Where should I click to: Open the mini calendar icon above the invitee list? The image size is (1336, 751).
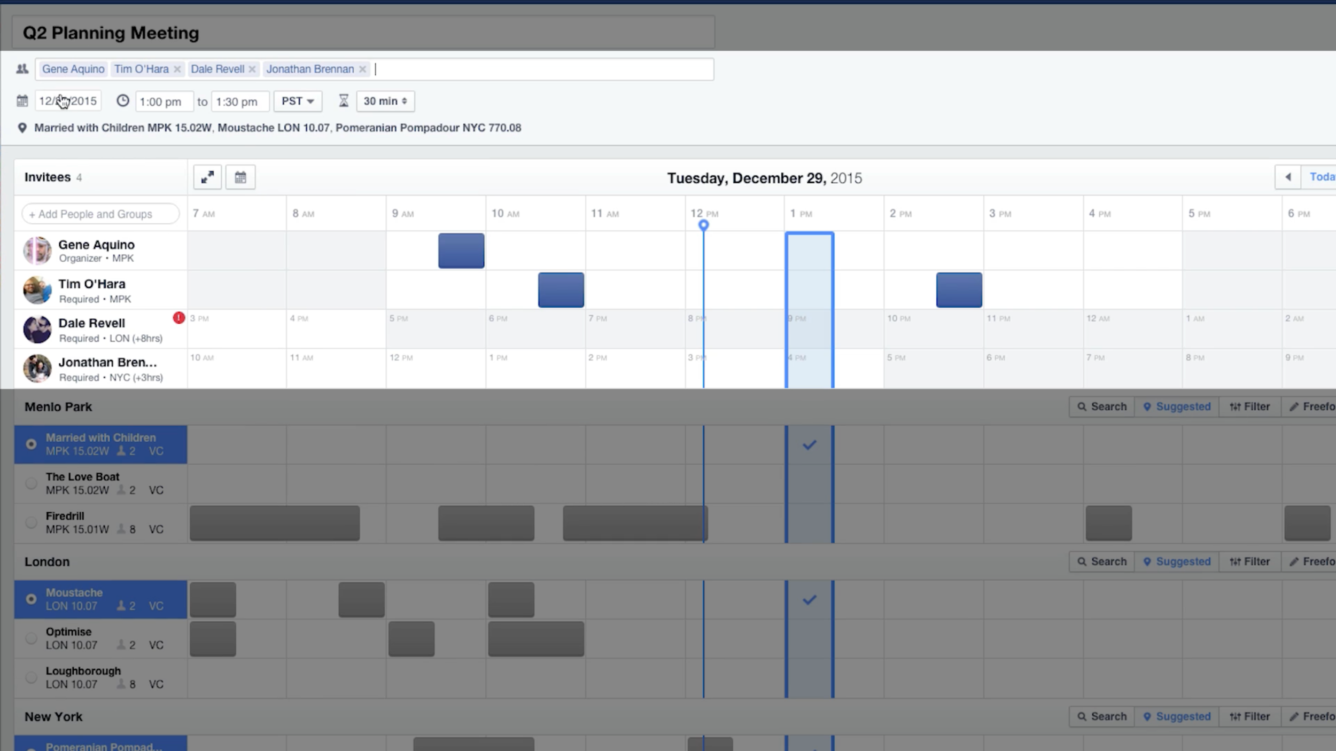(x=240, y=177)
